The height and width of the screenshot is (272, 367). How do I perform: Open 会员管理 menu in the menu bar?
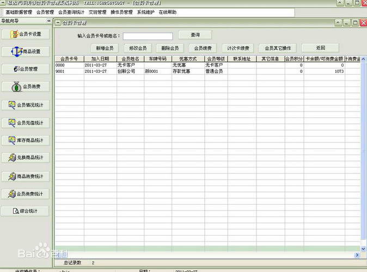pos(45,12)
